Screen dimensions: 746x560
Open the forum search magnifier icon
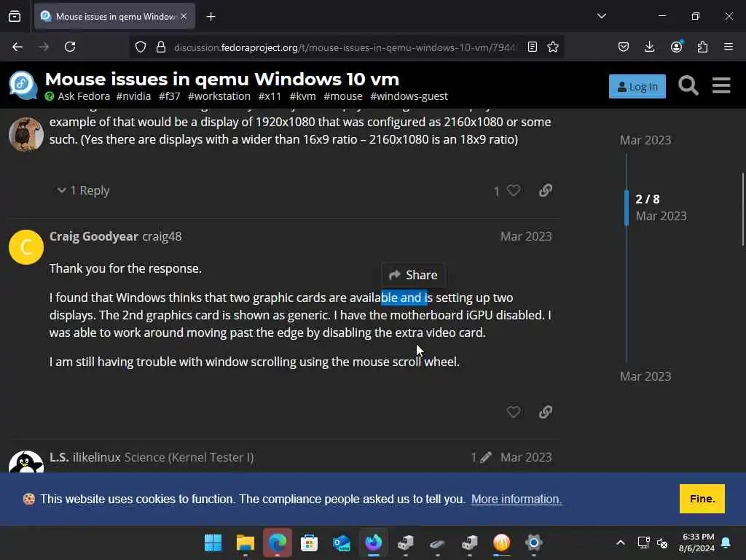tap(688, 86)
